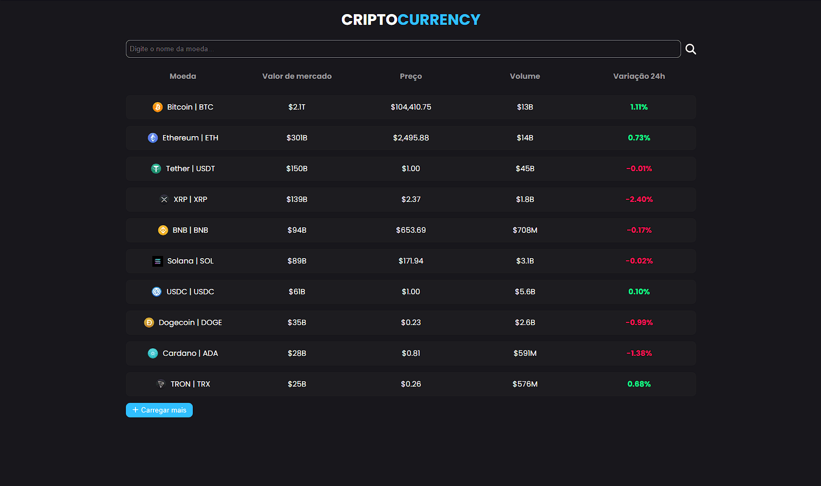
Task: Click the Tether coin logo
Action: (156, 168)
